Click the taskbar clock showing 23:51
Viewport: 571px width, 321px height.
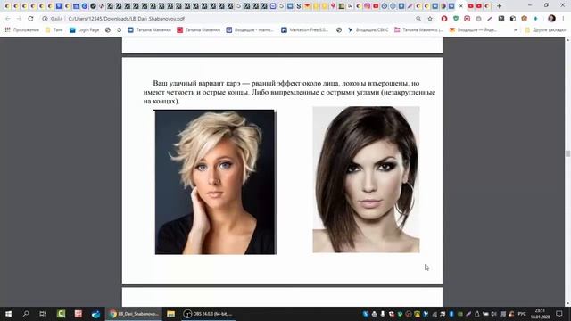coord(540,314)
